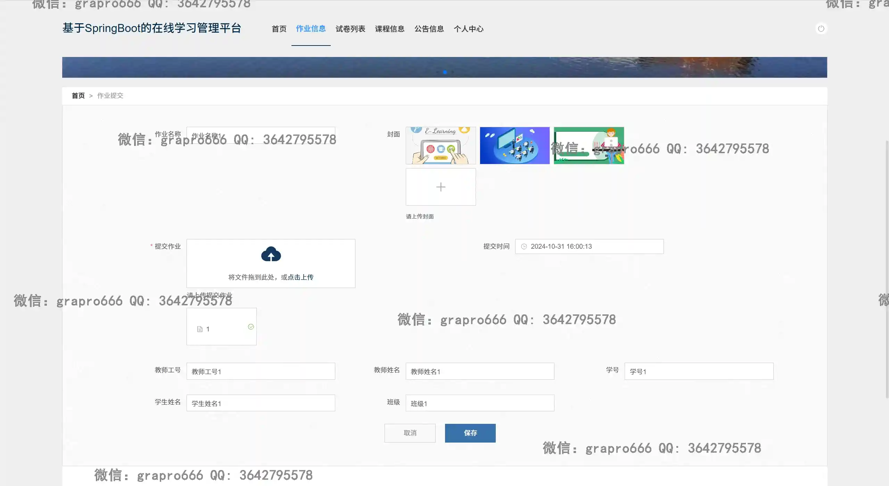This screenshot has height=486, width=889.
Task: Click the cloud upload icon
Action: [271, 254]
